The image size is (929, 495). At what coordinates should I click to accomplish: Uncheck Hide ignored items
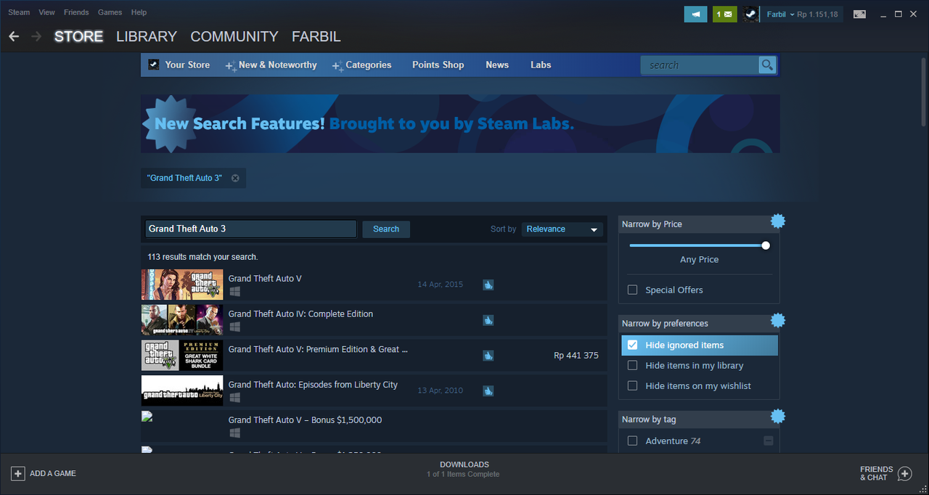coord(632,345)
